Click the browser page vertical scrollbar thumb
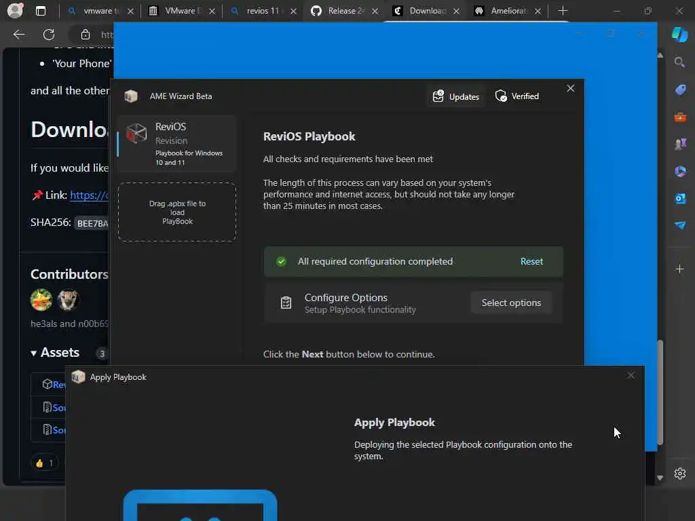 coord(660,392)
